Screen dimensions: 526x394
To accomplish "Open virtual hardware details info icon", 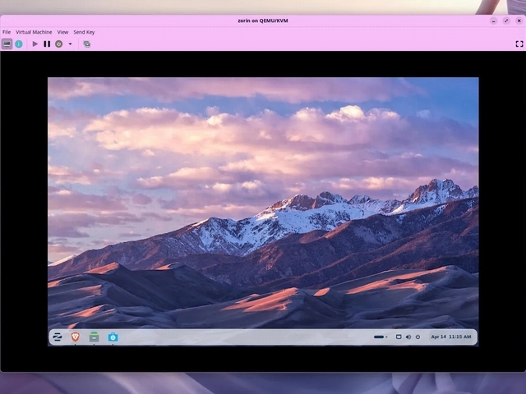I will coord(19,44).
